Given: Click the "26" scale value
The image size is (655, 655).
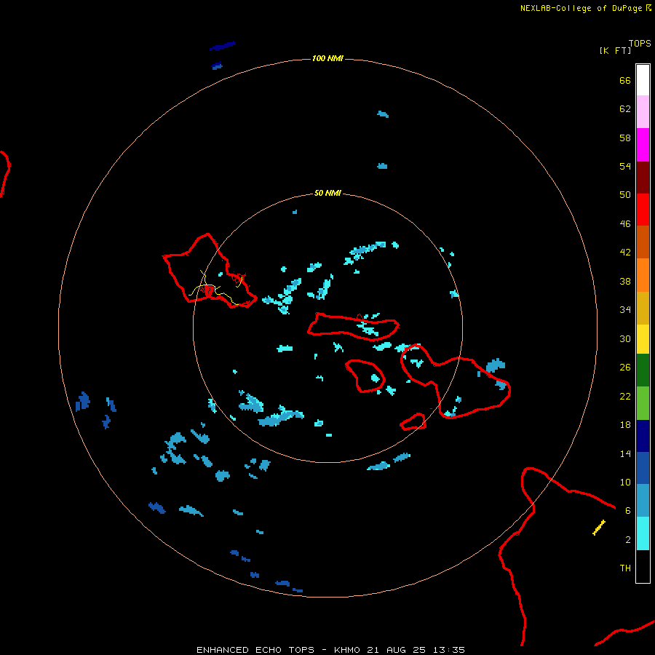Looking at the screenshot, I should coord(625,368).
